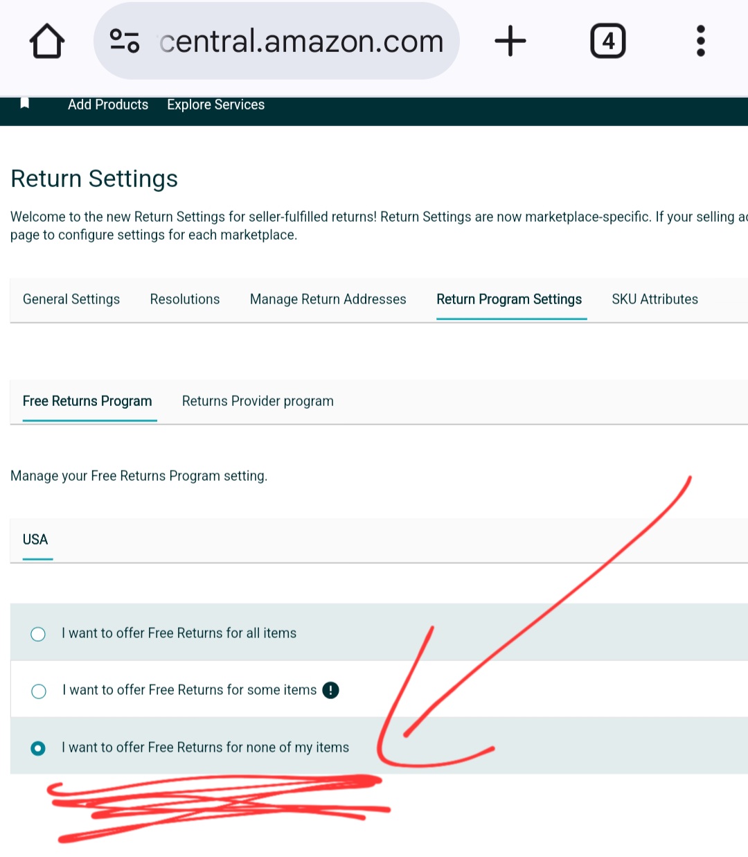Choose Free Returns for none of my items
Viewport: 748px width, 857px height.
[38, 748]
